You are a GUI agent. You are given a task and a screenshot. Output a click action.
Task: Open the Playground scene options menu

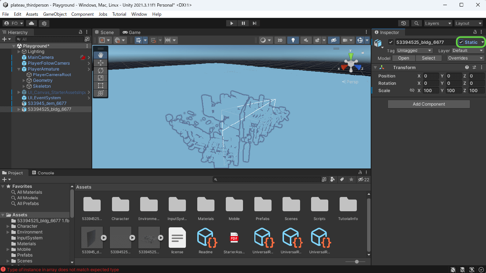[x=87, y=46]
